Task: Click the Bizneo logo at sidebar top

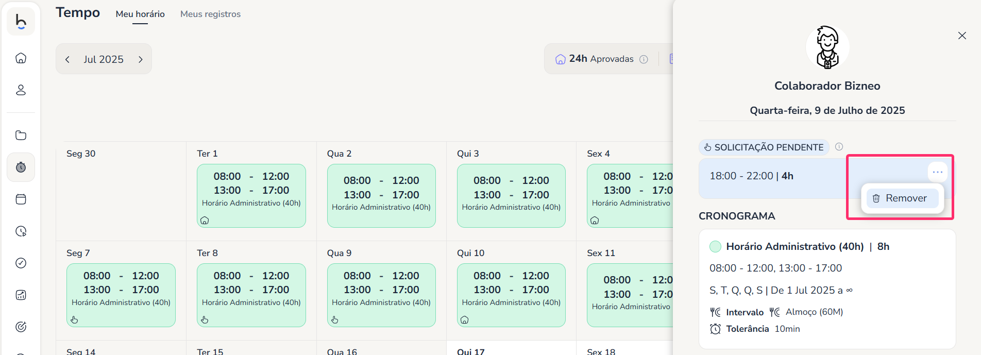Action: coord(21,22)
